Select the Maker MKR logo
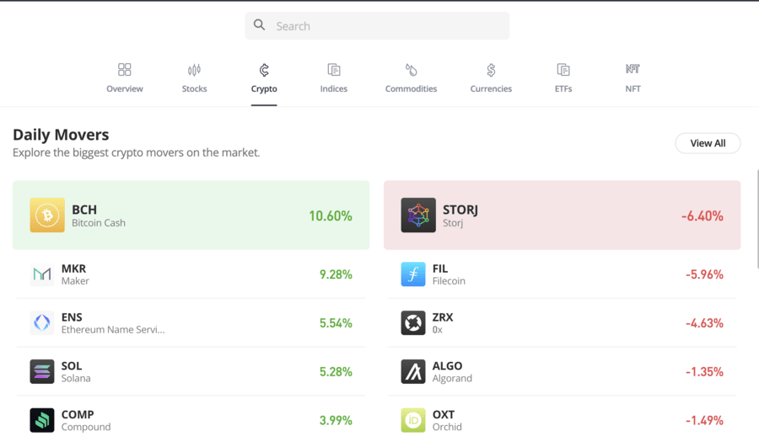This screenshot has height=447, width=759. click(x=42, y=274)
